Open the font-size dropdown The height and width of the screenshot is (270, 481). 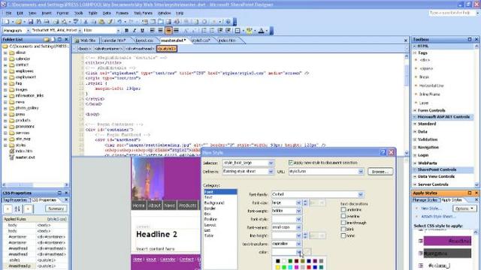click(x=298, y=202)
